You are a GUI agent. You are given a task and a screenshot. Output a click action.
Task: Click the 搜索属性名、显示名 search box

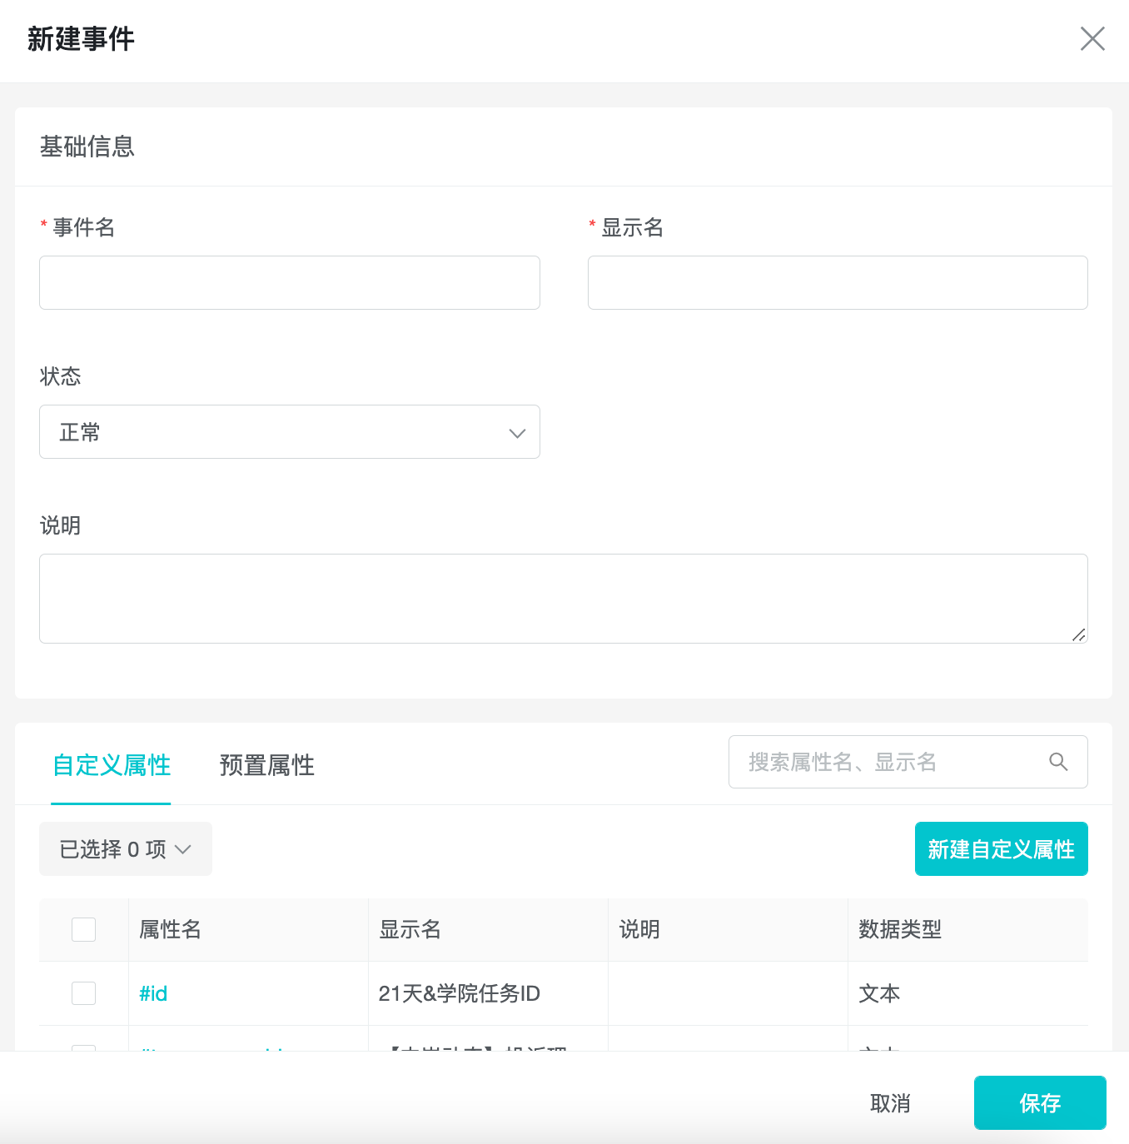click(883, 761)
